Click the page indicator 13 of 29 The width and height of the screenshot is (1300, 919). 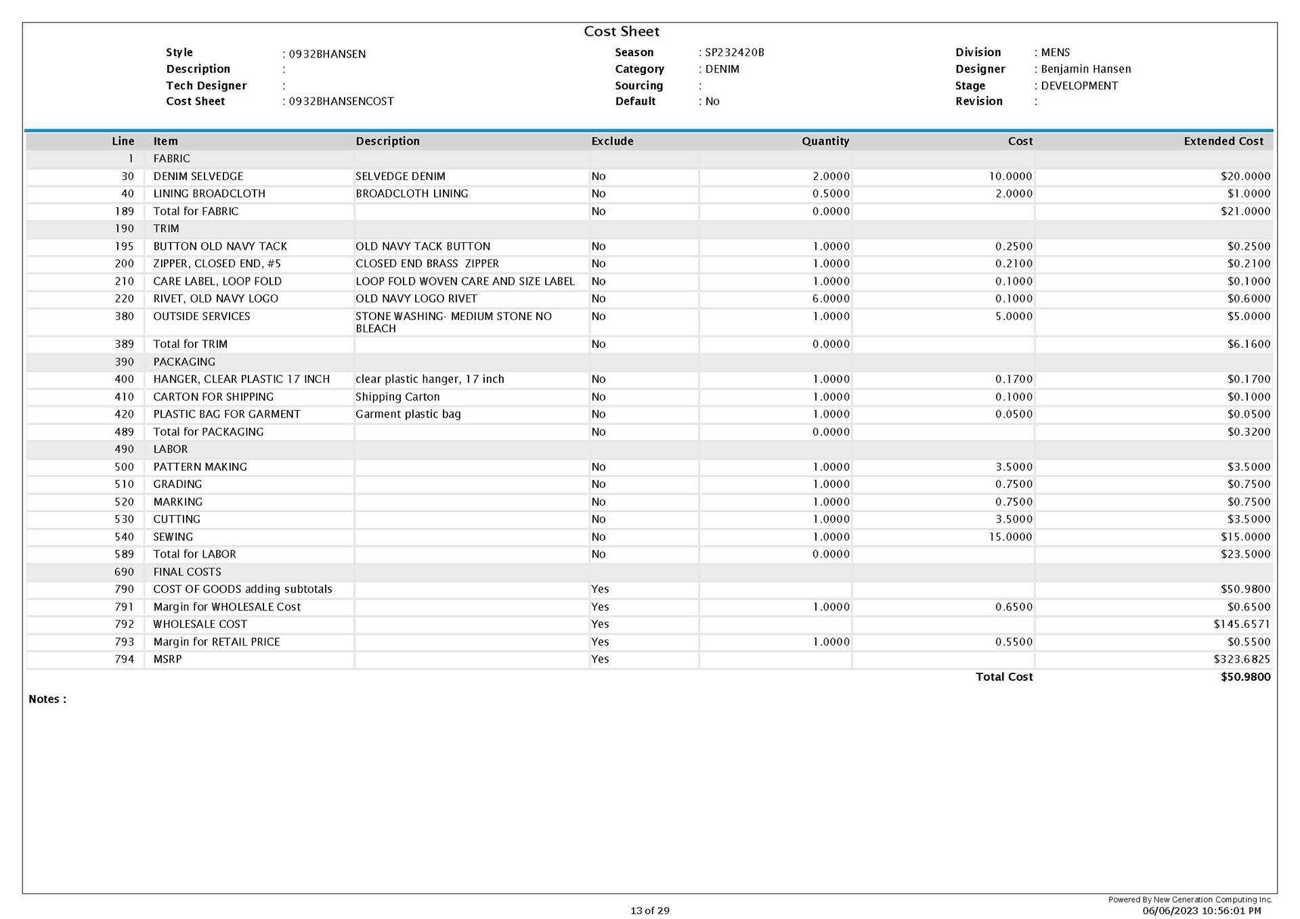(649, 910)
